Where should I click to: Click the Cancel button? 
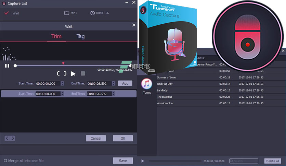(96, 138)
